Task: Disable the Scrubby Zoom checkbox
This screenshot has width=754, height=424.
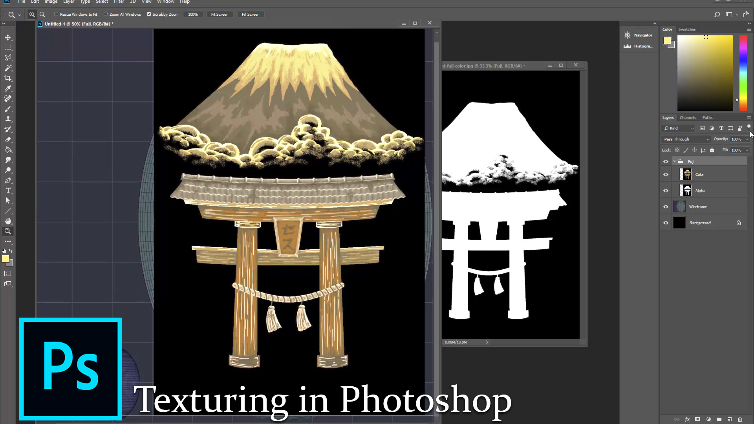Action: tap(149, 14)
